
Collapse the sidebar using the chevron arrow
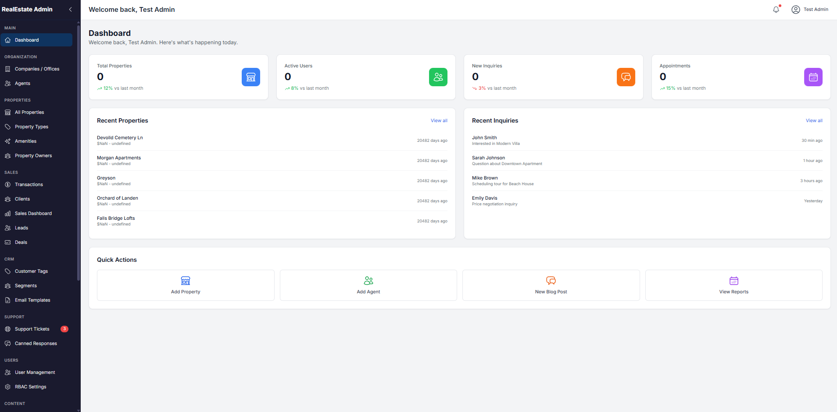point(70,9)
